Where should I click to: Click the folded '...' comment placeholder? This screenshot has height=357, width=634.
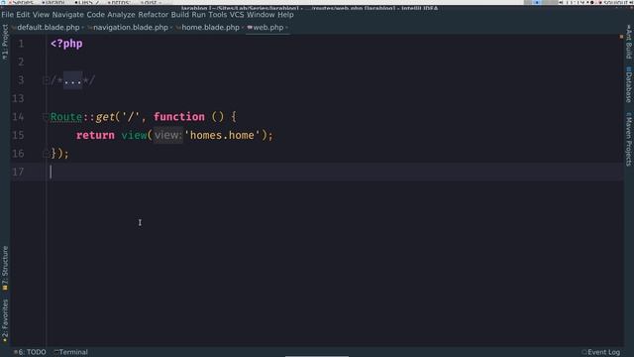(72, 80)
